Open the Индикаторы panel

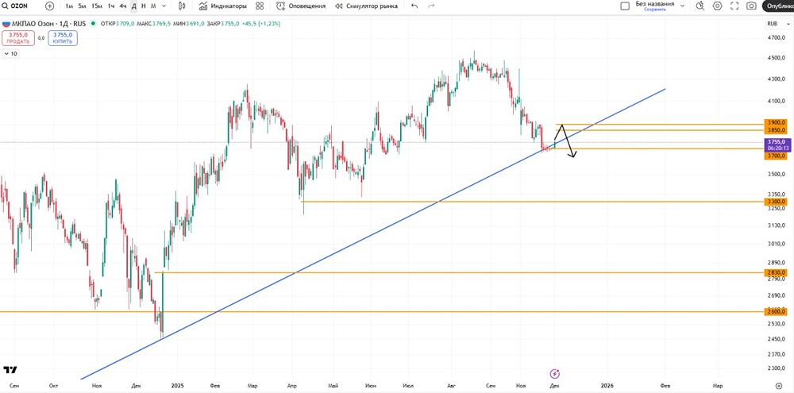(x=223, y=6)
